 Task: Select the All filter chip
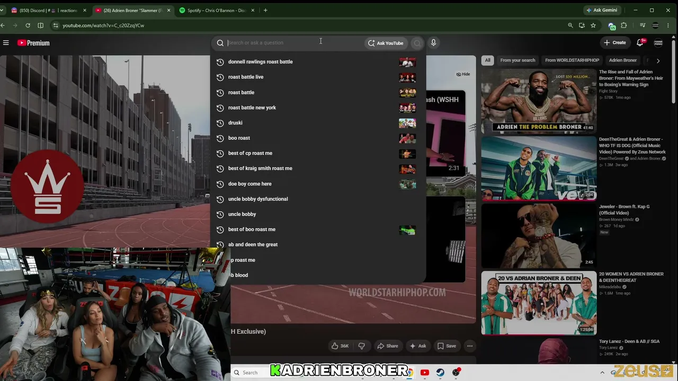coord(488,60)
